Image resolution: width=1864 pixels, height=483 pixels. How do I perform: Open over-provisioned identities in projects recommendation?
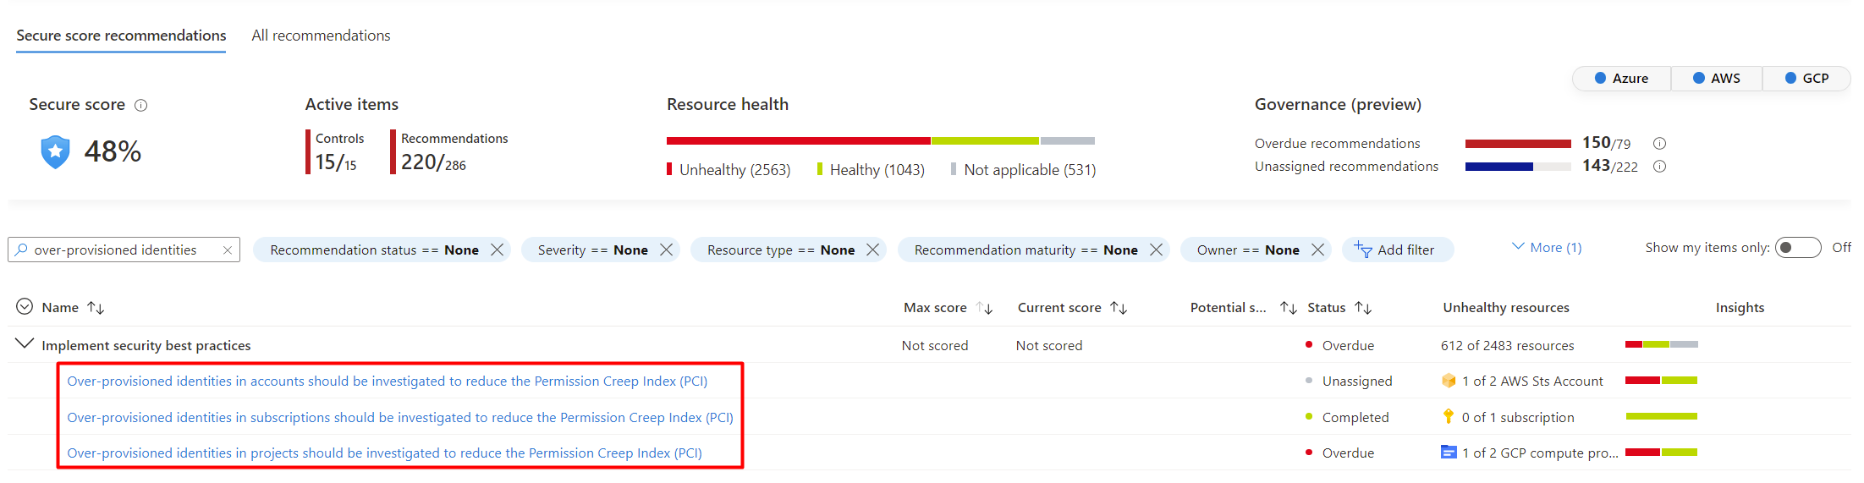384,453
